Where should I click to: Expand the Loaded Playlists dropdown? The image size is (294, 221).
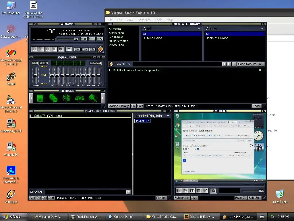(168, 116)
